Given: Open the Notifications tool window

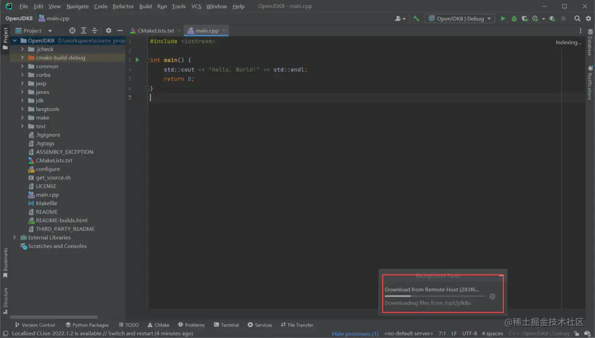Looking at the screenshot, I should [x=590, y=82].
